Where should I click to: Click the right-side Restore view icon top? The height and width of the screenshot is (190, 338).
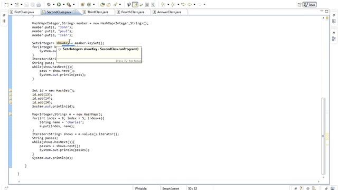point(334,15)
